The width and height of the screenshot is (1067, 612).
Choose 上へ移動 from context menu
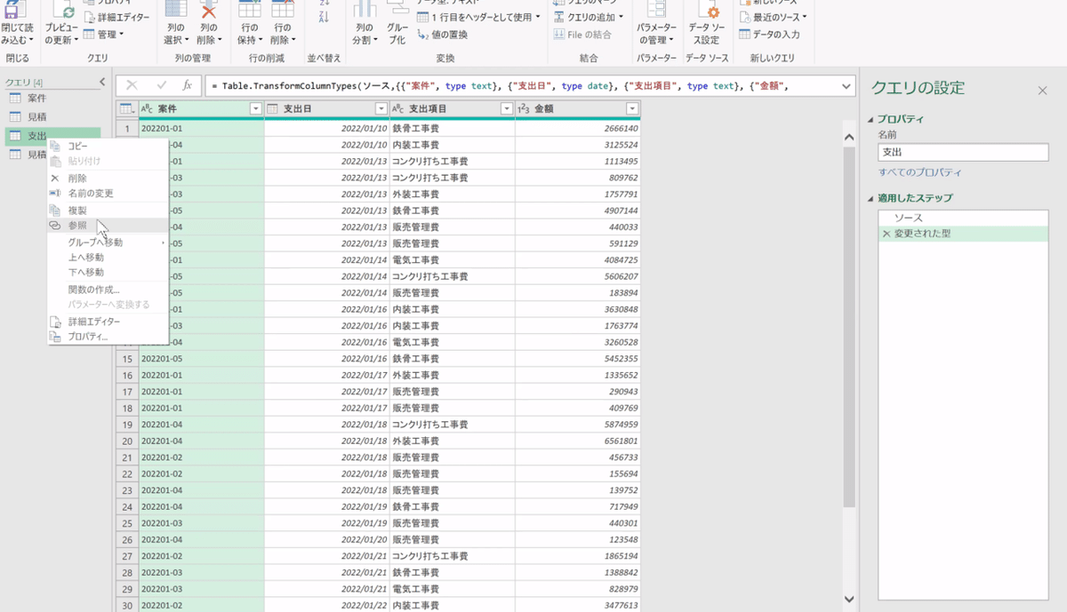click(107, 258)
